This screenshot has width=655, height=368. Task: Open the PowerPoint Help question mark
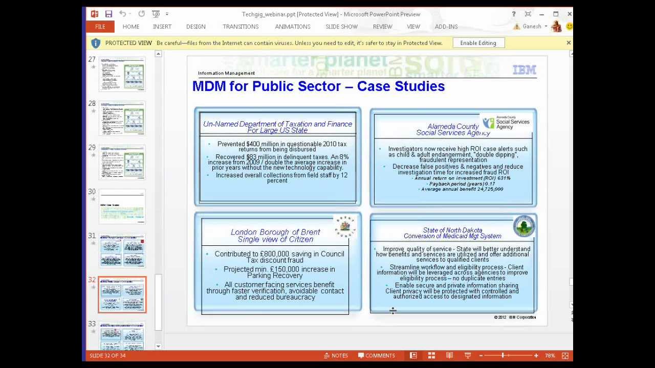[513, 14]
